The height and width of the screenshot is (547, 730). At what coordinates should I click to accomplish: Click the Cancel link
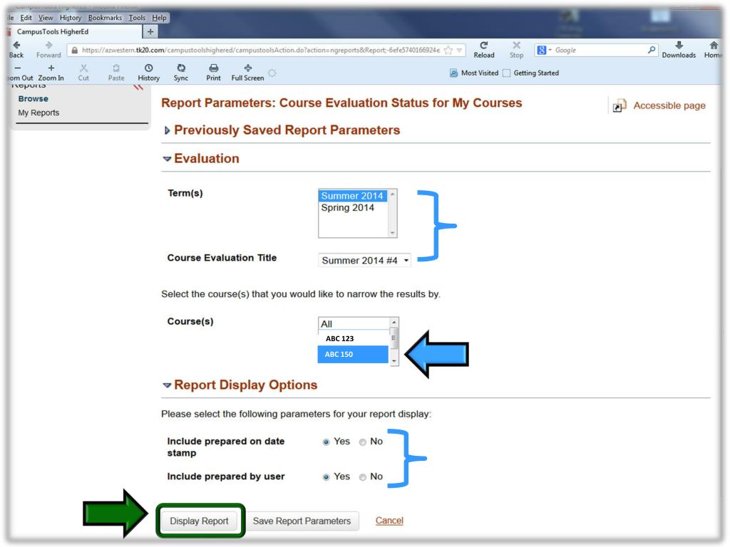point(389,521)
